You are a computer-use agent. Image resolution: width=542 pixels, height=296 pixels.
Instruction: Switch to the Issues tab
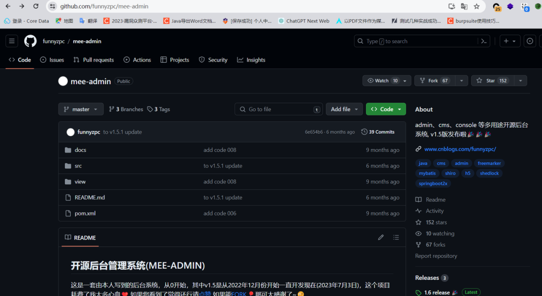pos(52,60)
